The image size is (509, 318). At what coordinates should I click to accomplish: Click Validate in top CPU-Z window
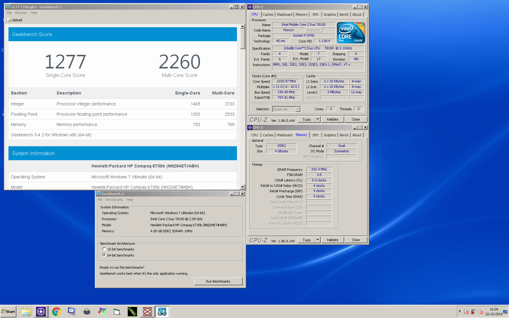point(332,119)
